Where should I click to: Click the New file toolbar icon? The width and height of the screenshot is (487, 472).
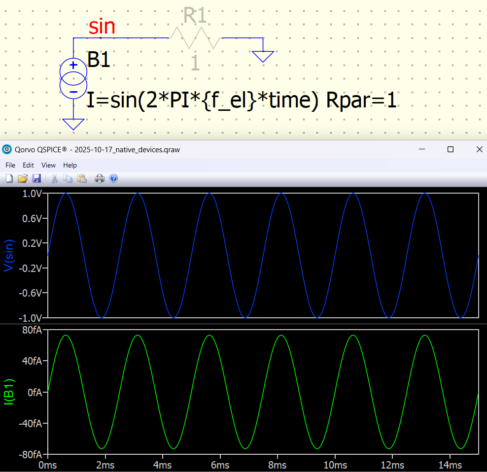coord(9,179)
